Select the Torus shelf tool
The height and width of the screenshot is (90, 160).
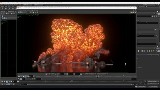click(x=13, y=9)
